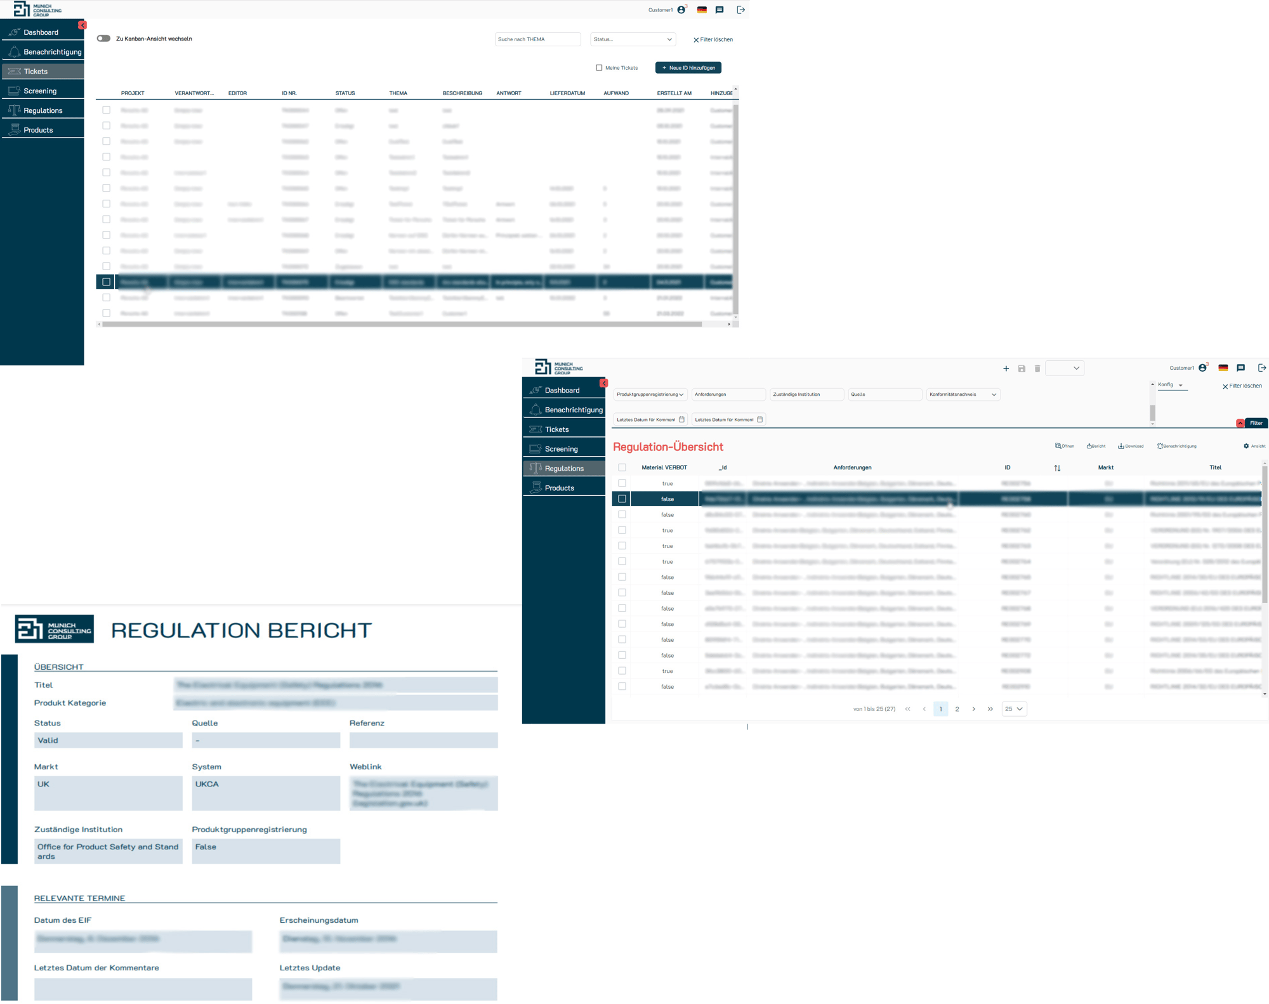1269x1004 pixels.
Task: Jump to first page in Regulation pagination
Action: pyautogui.click(x=908, y=709)
